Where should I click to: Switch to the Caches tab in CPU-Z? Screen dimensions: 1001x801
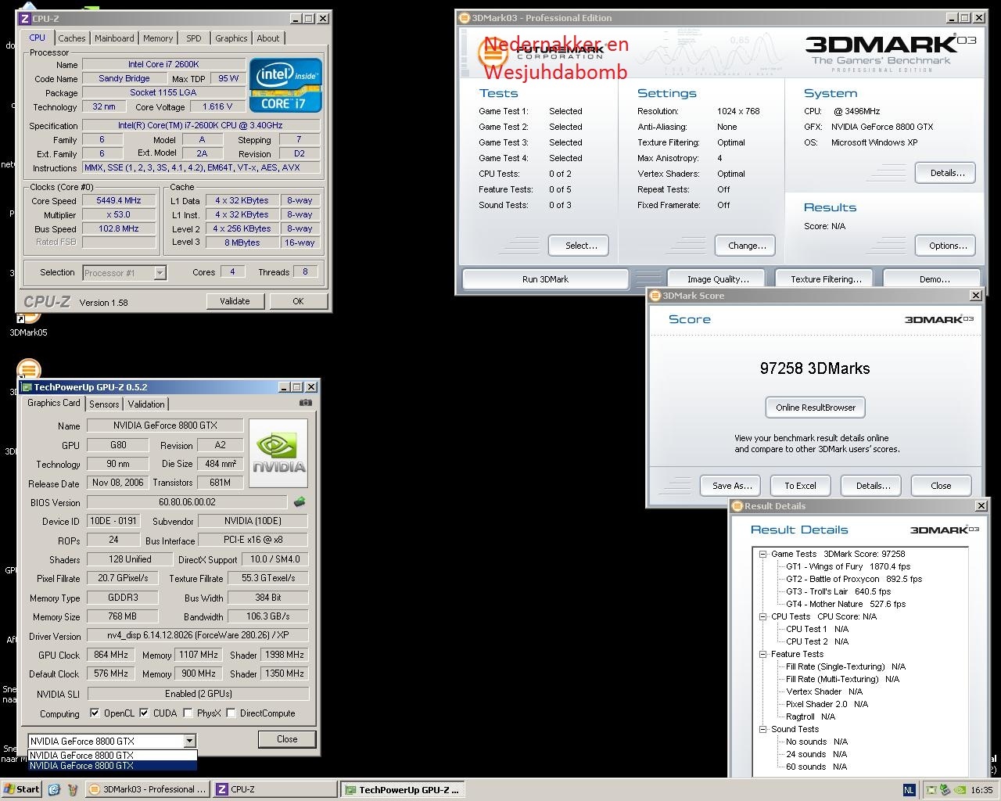(72, 38)
